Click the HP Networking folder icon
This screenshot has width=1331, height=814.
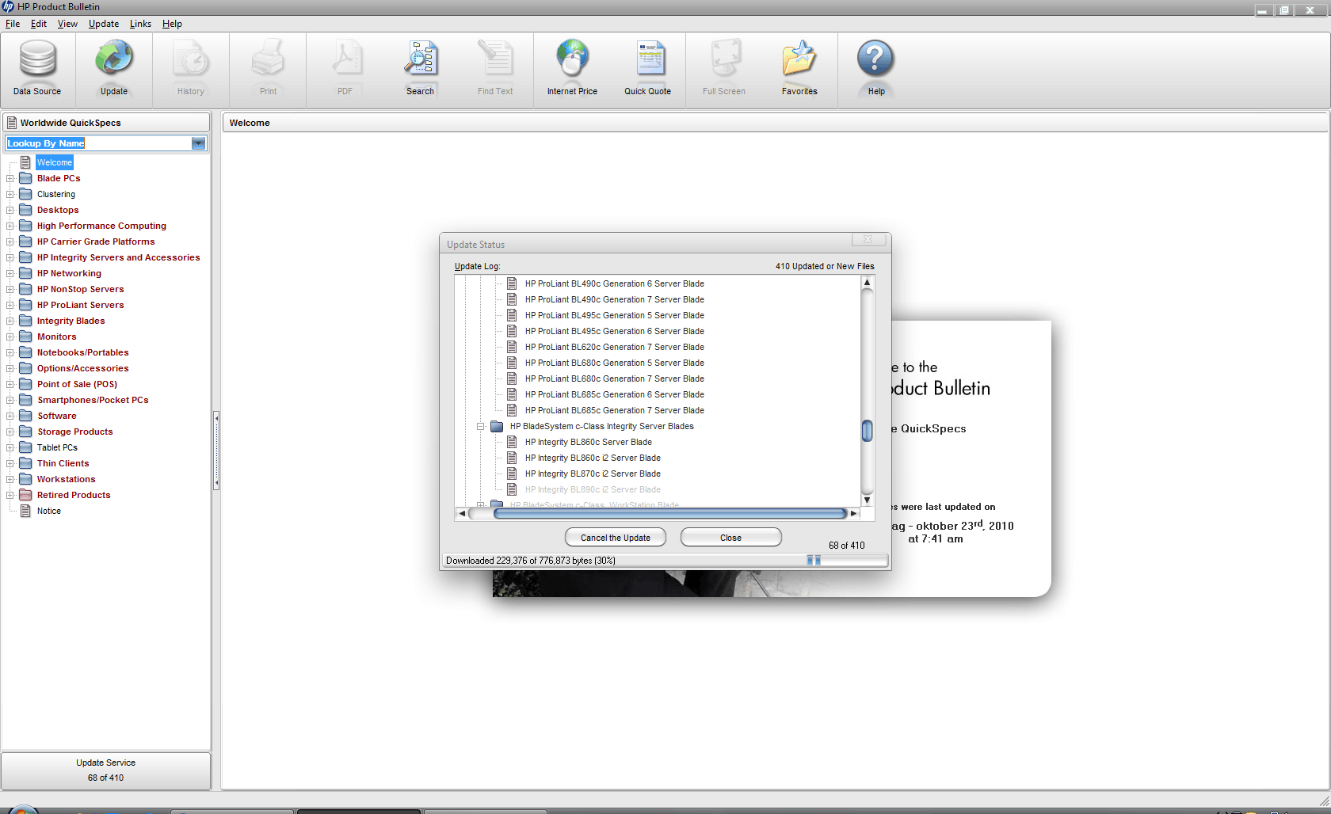(x=25, y=273)
